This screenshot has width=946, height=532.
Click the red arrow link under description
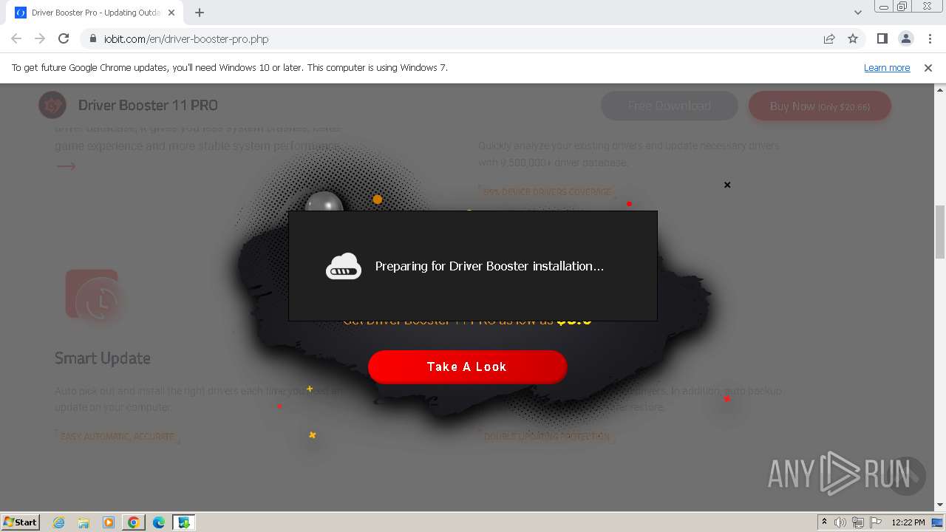67,166
